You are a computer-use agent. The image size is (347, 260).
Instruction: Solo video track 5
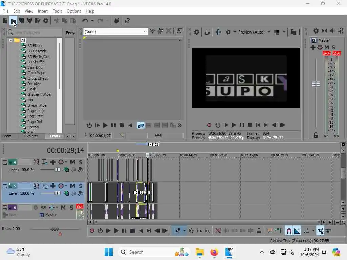[81, 186]
